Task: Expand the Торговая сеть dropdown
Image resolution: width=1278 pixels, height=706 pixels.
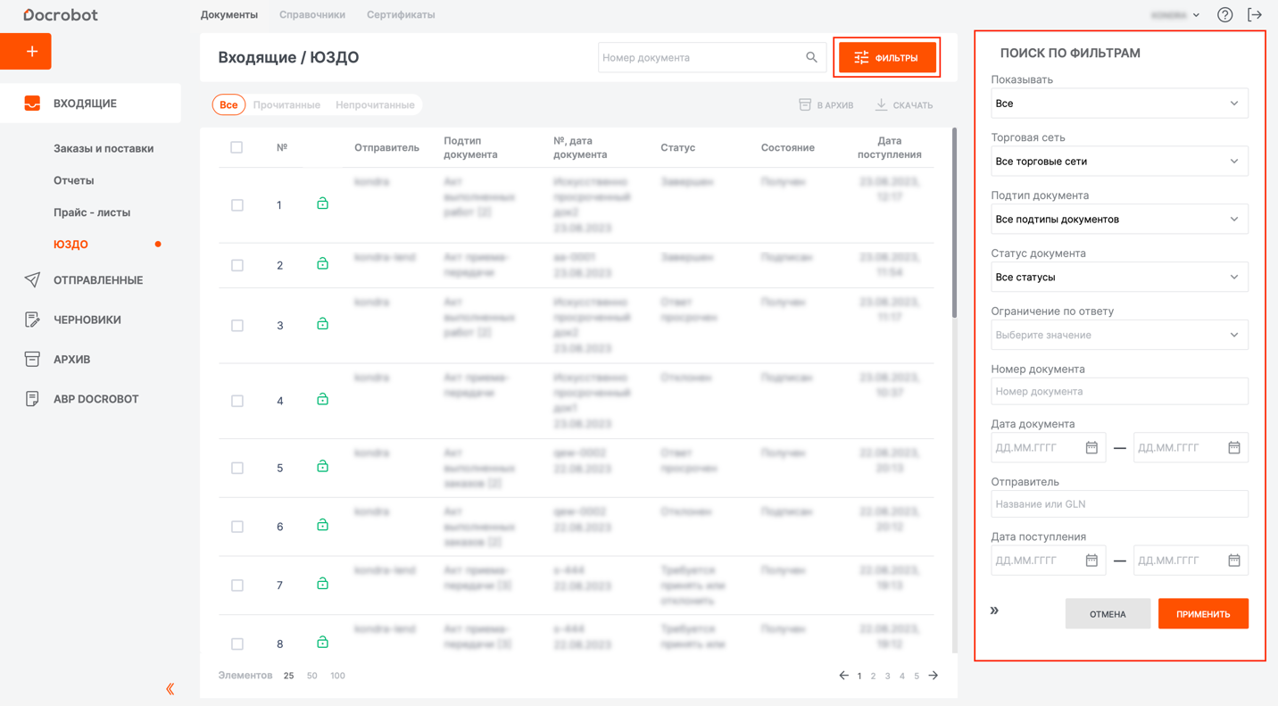Action: [1119, 162]
